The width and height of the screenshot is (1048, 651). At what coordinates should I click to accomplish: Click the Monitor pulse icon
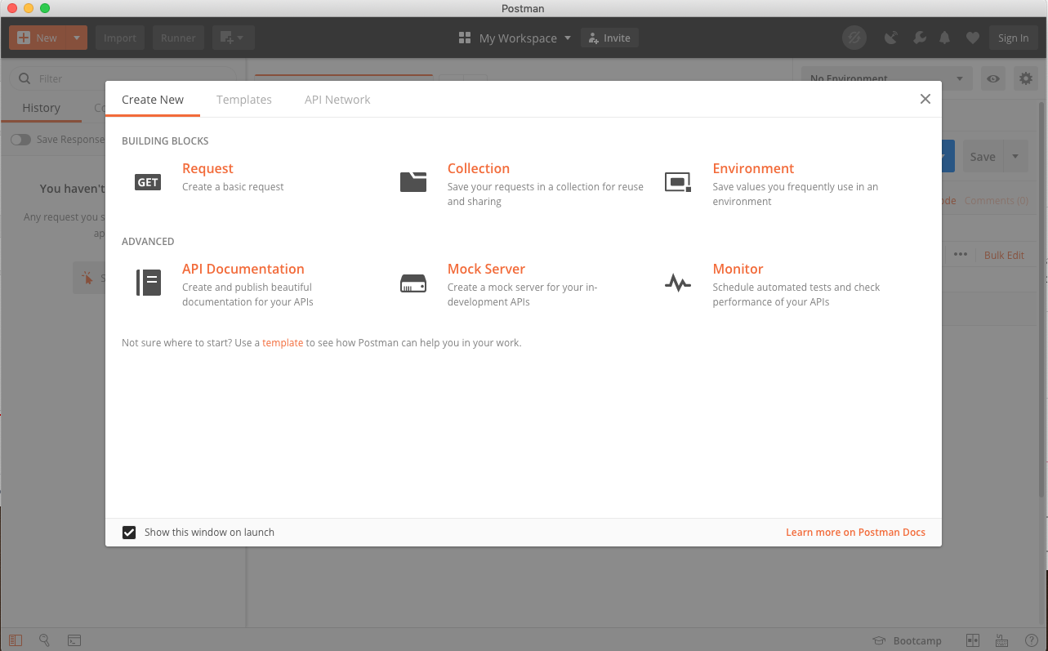tap(678, 283)
